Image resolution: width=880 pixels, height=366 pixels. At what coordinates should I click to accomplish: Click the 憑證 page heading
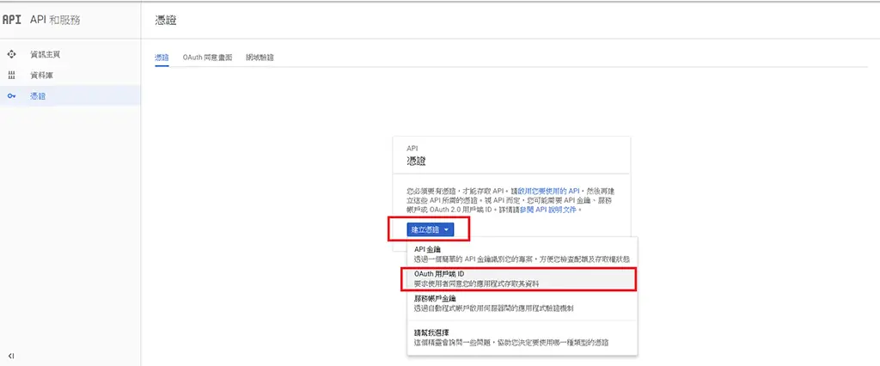(x=165, y=21)
